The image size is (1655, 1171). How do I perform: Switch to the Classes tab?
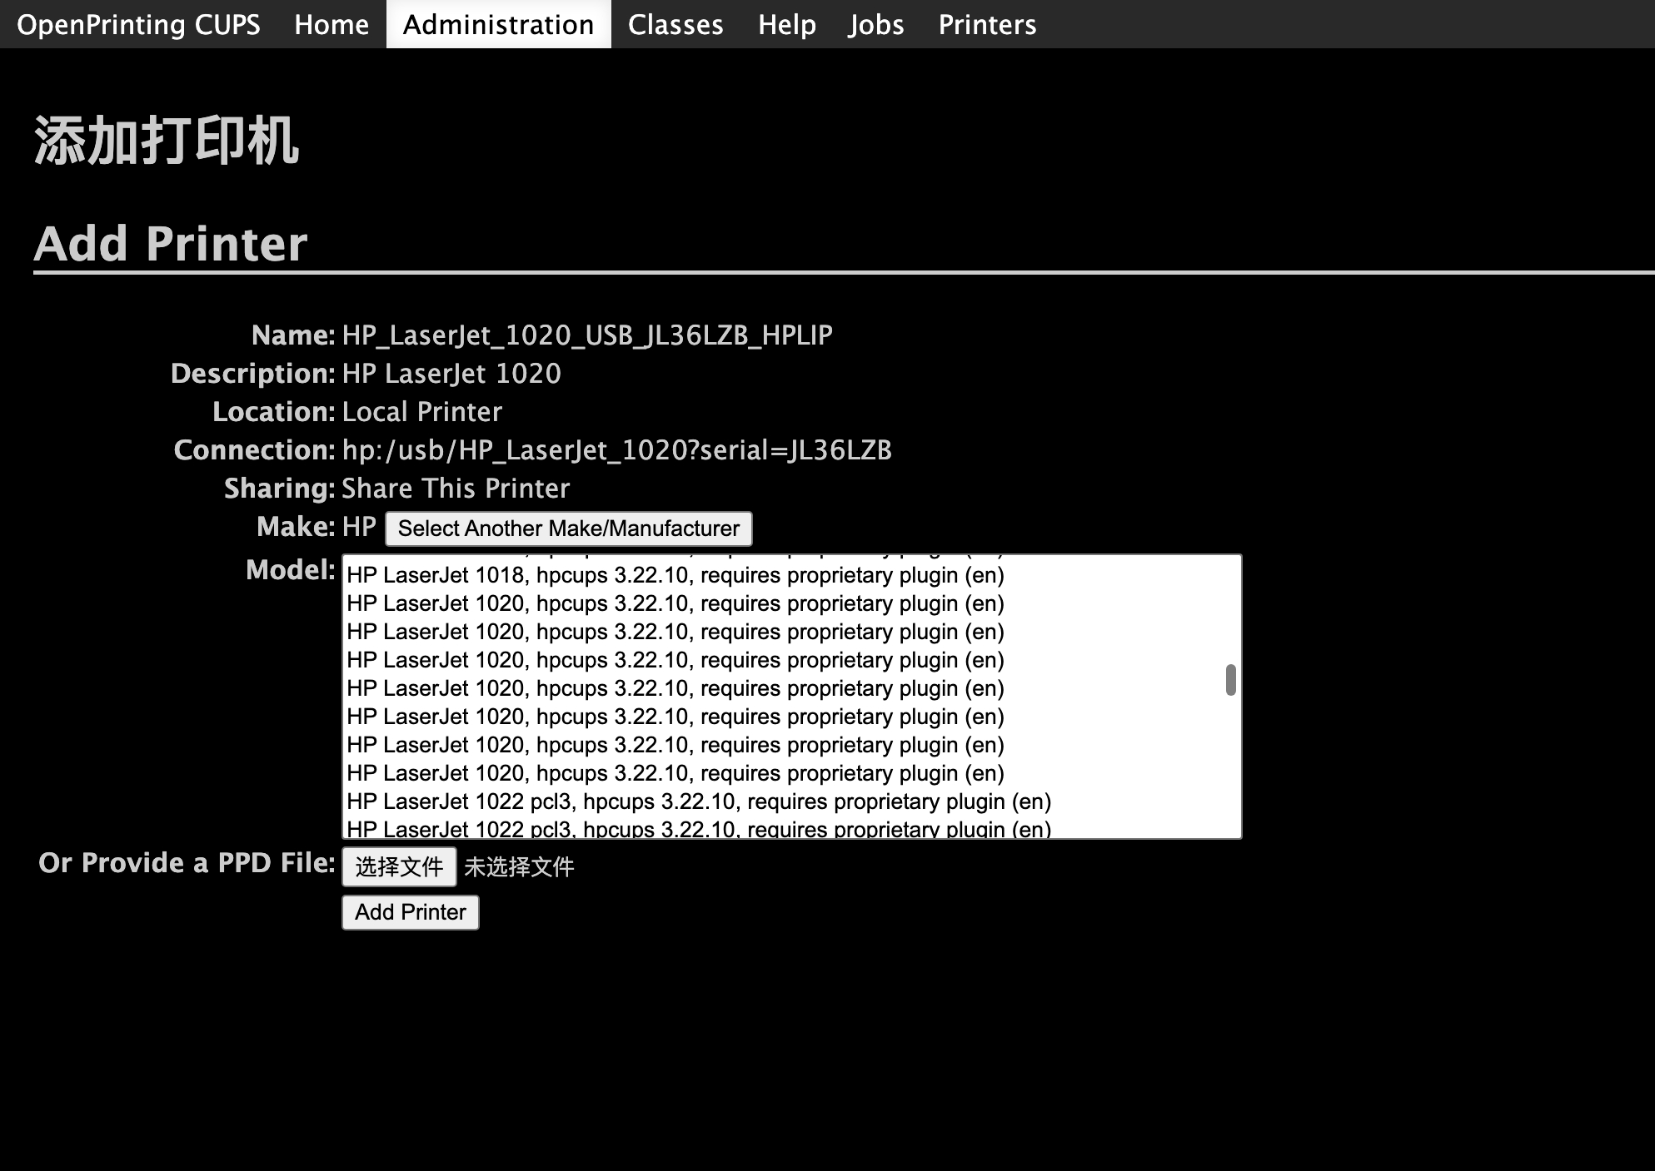coord(675,24)
